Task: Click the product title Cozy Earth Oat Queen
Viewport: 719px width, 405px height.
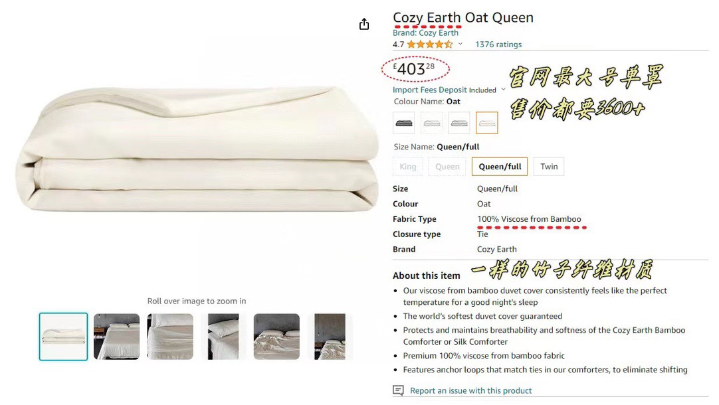Action: [x=463, y=17]
